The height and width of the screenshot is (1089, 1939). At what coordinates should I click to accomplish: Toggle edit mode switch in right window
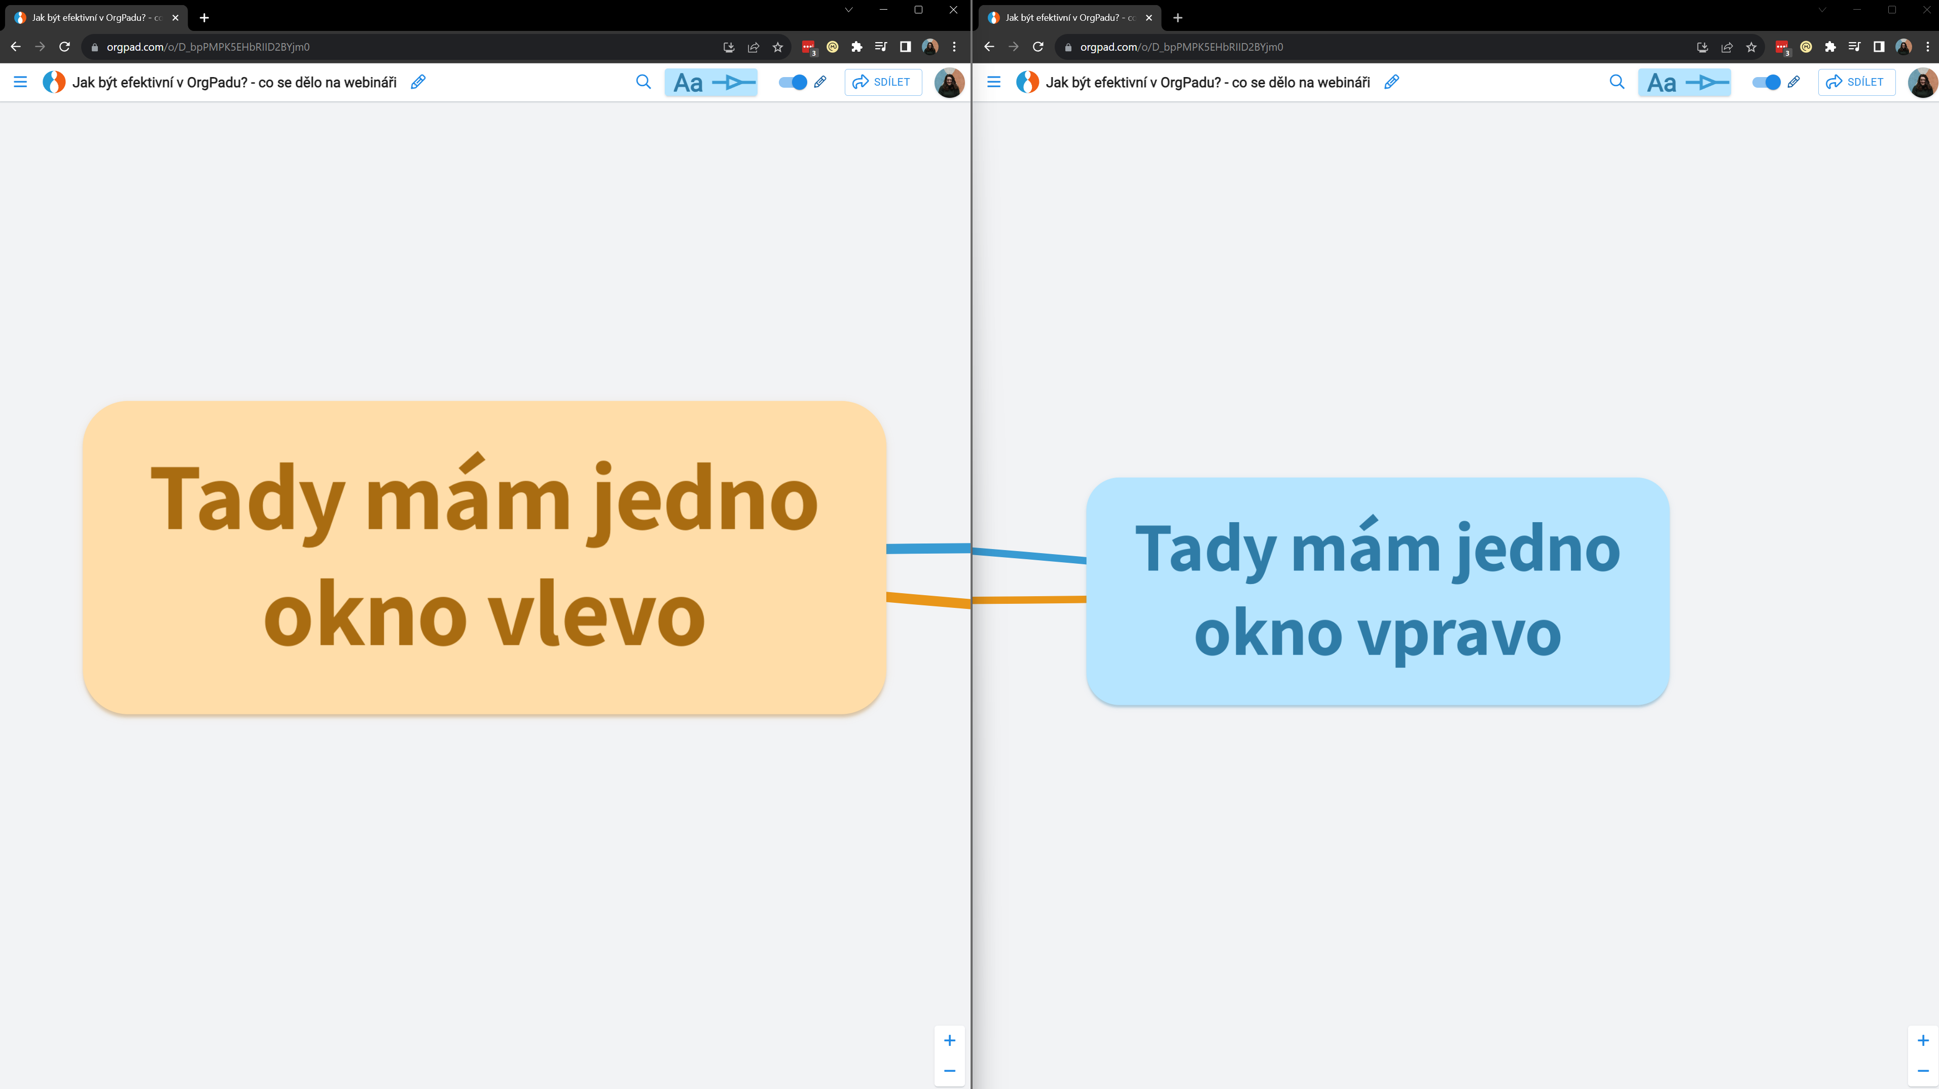1766,82
